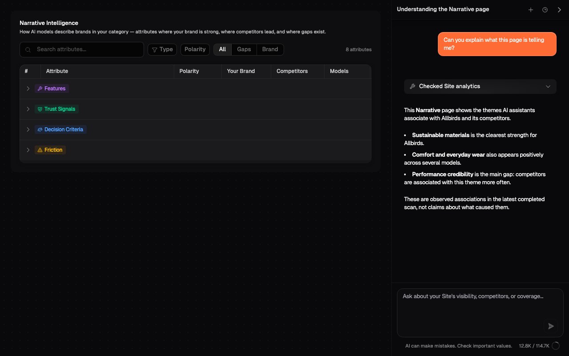Image resolution: width=569 pixels, height=356 pixels.
Task: Click the Features category tag
Action: tap(52, 89)
